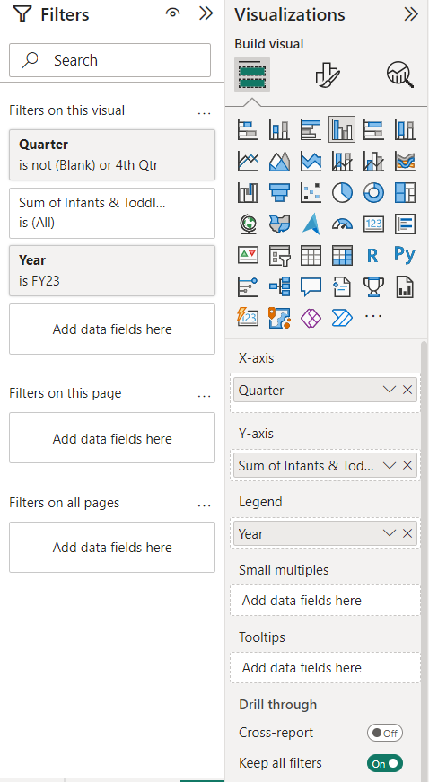This screenshot has height=782, width=429.
Task: Select the Q&A speech bubble visual
Action: 311,286
